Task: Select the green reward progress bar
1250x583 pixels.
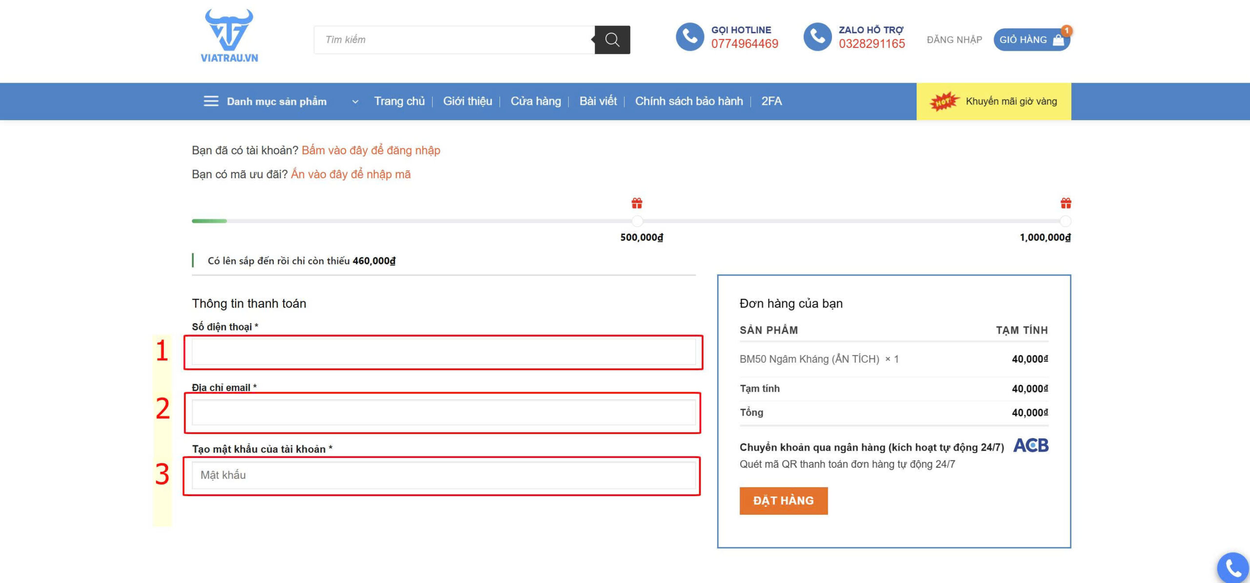Action: (209, 221)
